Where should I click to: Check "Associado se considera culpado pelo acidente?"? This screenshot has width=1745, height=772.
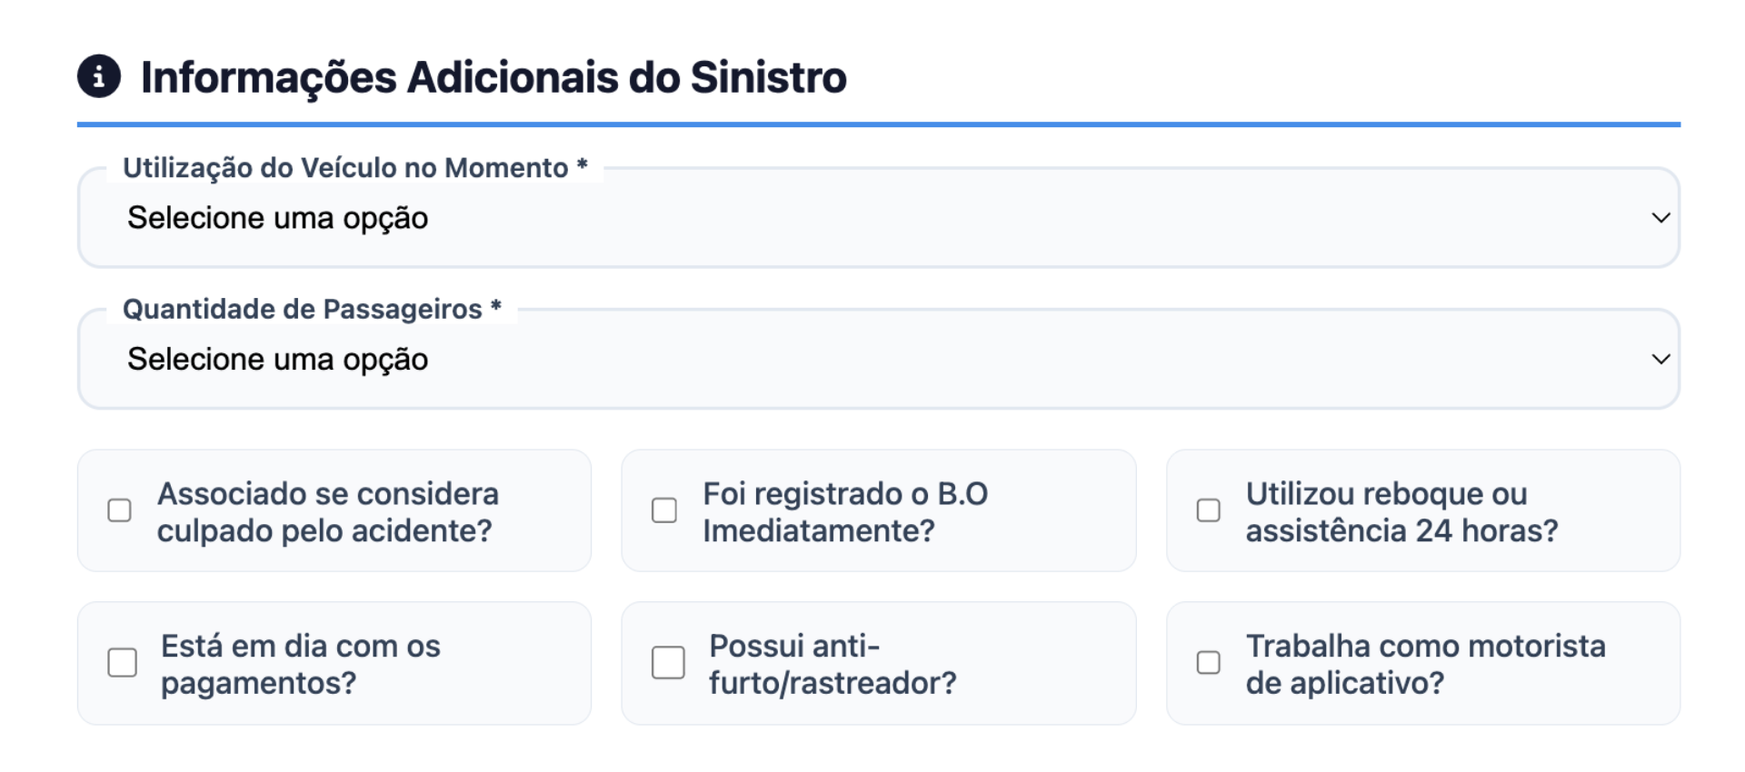[118, 511]
